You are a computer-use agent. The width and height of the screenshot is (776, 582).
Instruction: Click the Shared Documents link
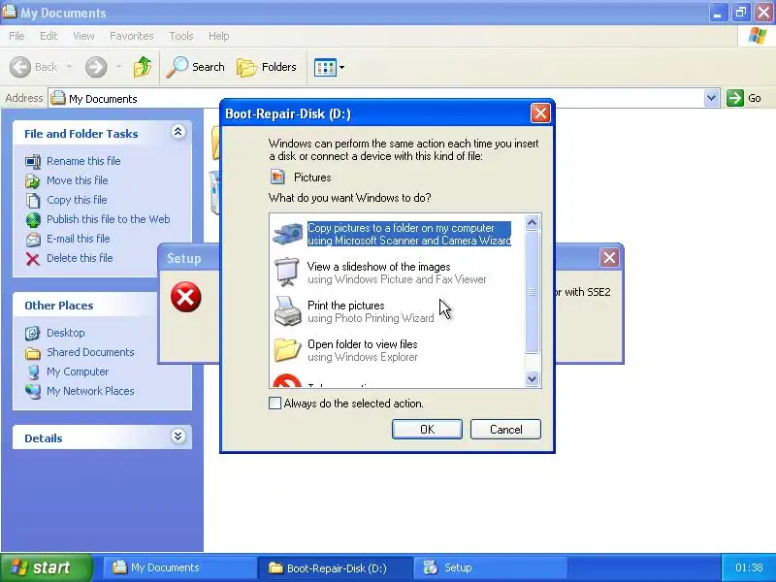point(90,352)
